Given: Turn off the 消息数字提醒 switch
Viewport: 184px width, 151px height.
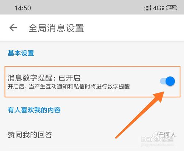Looking at the screenshot, I should (167, 81).
